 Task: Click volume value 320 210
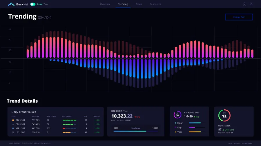(36, 132)
